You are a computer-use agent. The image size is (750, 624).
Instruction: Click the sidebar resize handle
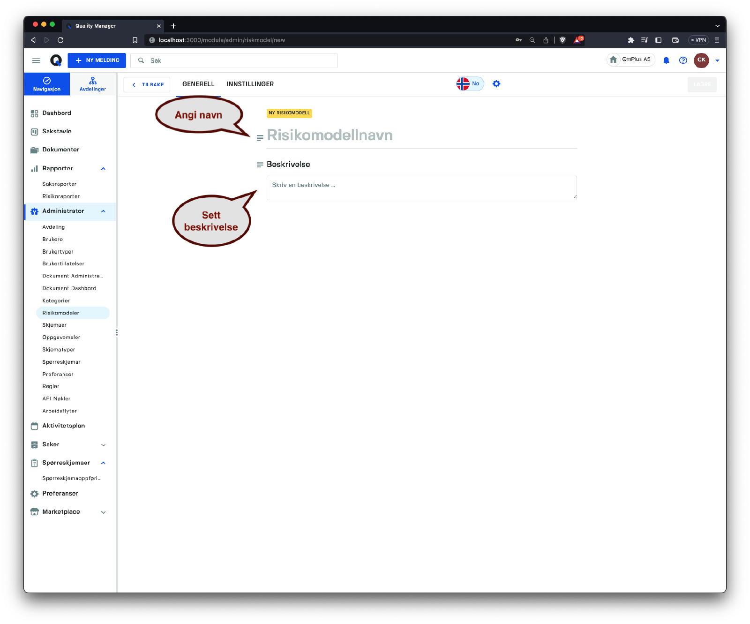pos(116,332)
